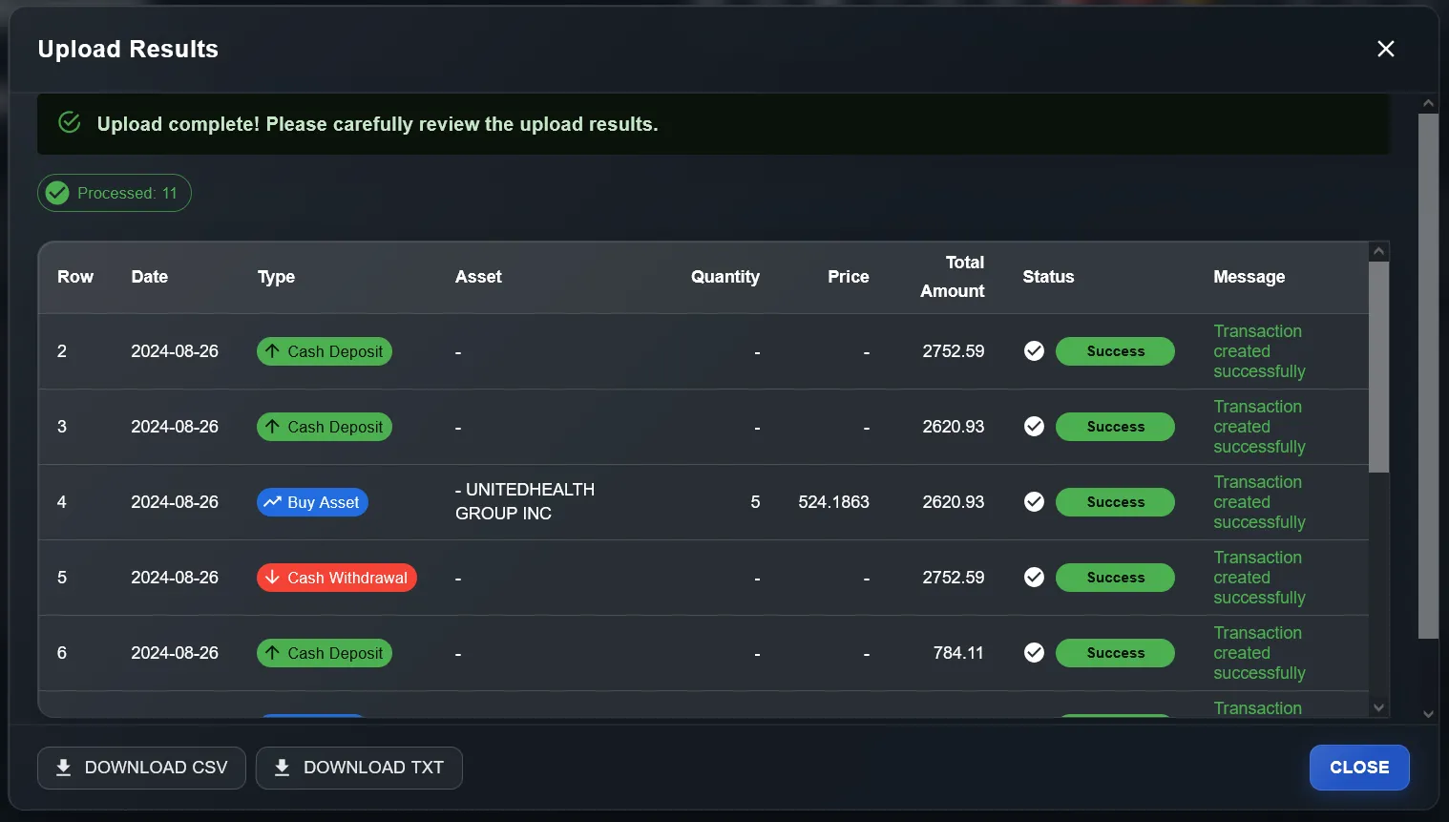Click the status checkmark circle for row 4
Image resolution: width=1449 pixels, height=822 pixels.
tap(1034, 501)
